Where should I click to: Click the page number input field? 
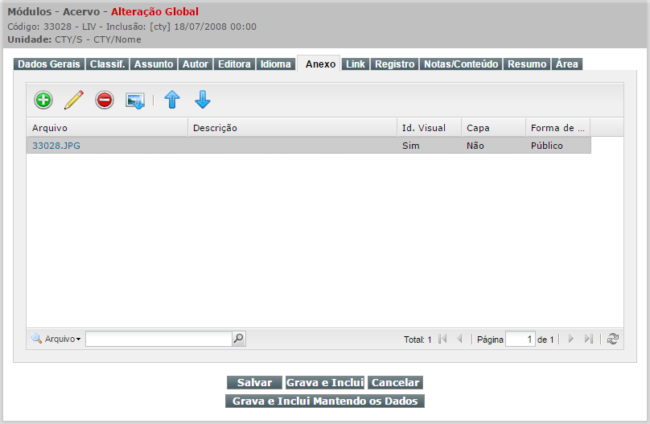pyautogui.click(x=520, y=340)
